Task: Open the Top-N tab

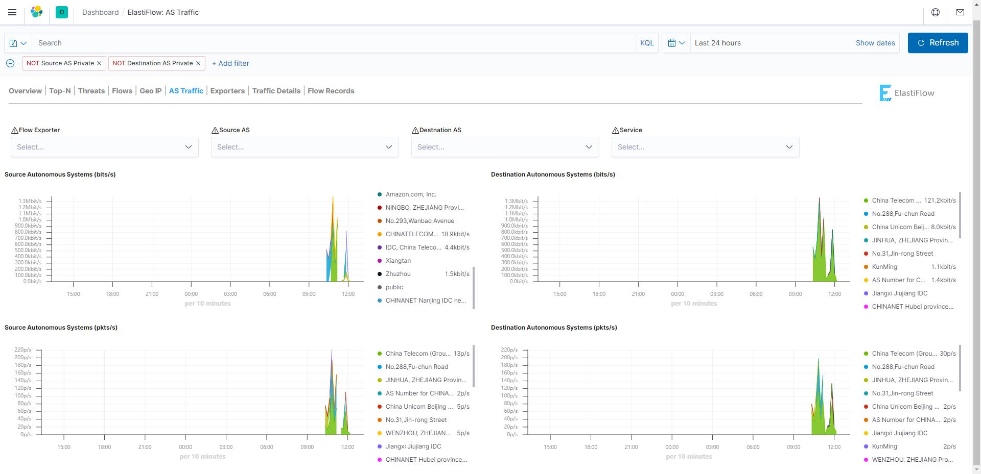Action: [60, 91]
